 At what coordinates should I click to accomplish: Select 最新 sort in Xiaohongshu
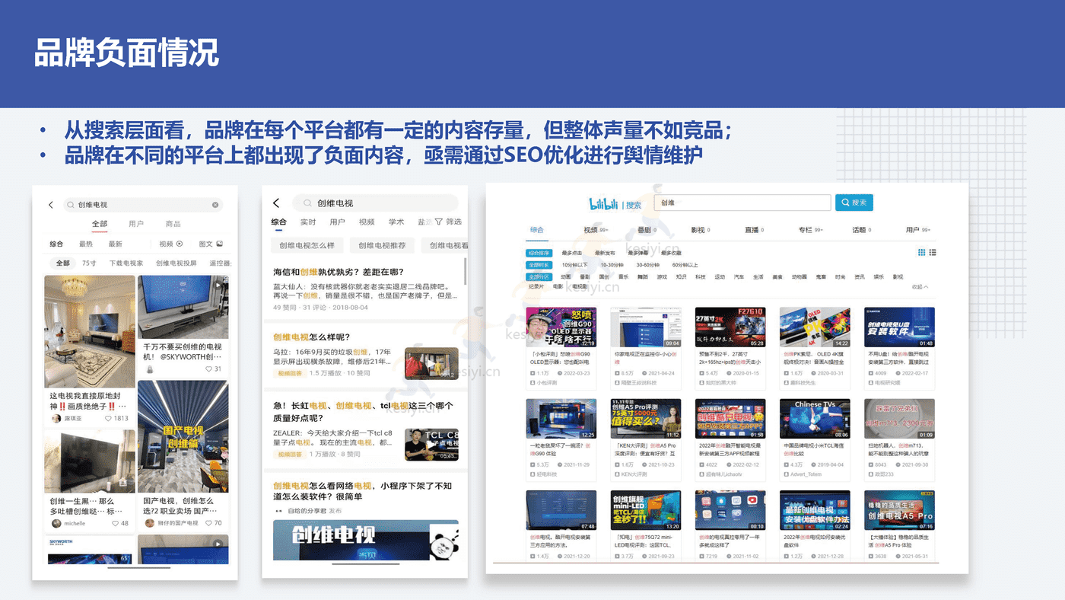(x=115, y=244)
